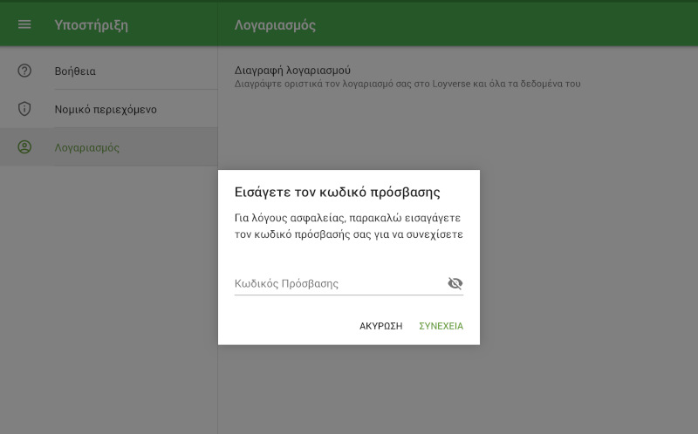Click the dialog title Εισάγετε τον κωδικό πρόσβασης

pos(338,192)
